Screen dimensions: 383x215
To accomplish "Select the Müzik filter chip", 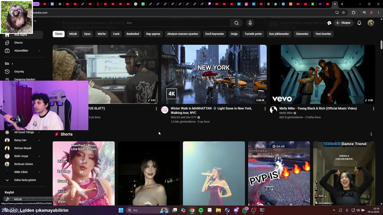I will click(x=73, y=34).
